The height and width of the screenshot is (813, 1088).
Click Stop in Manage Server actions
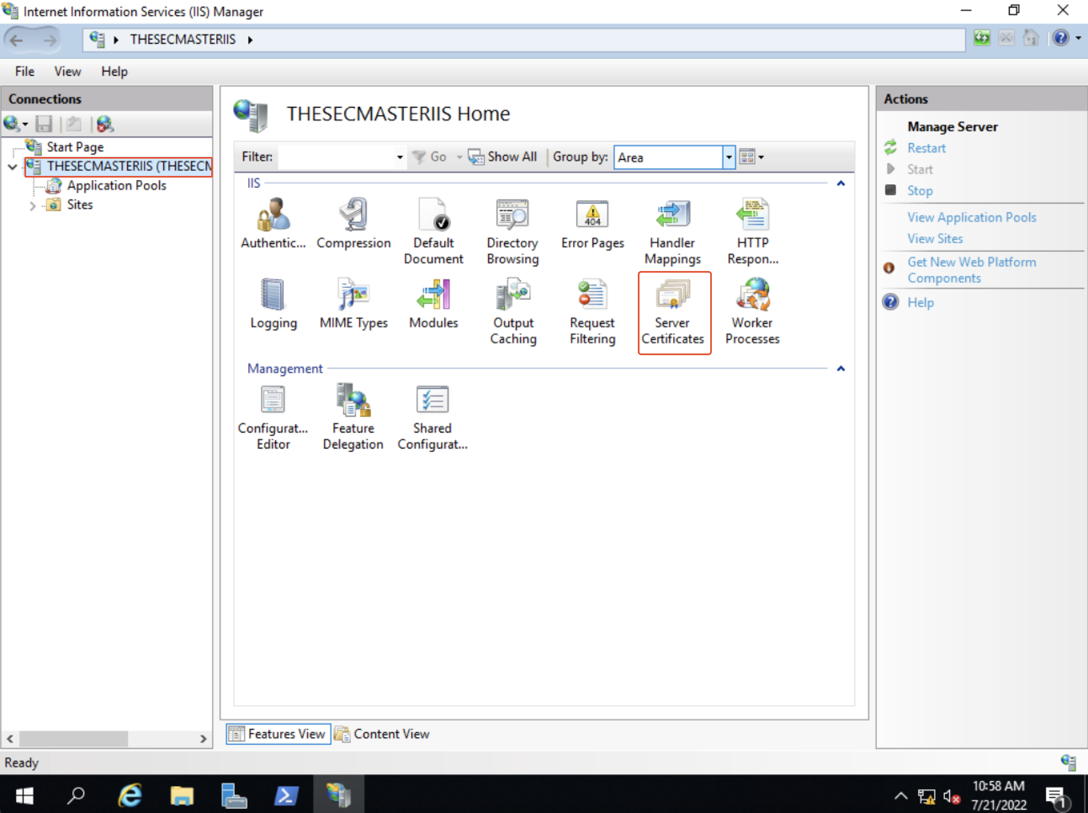click(920, 191)
